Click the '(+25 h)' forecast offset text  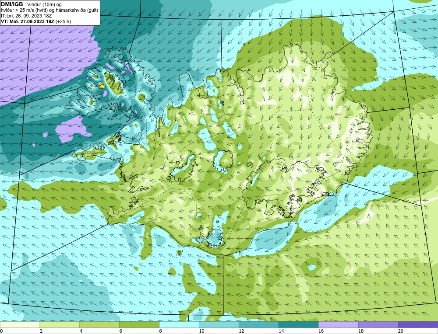coord(64,21)
